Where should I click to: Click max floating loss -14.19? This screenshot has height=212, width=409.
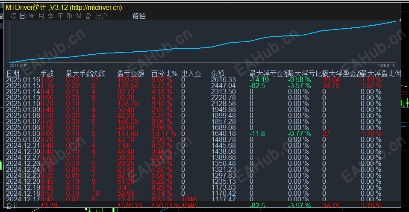(259, 80)
